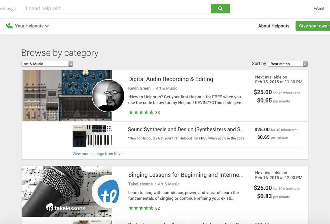Expand the Your Helpouts menu chevron
Viewport: 330px width, 224px height.
pos(47,26)
